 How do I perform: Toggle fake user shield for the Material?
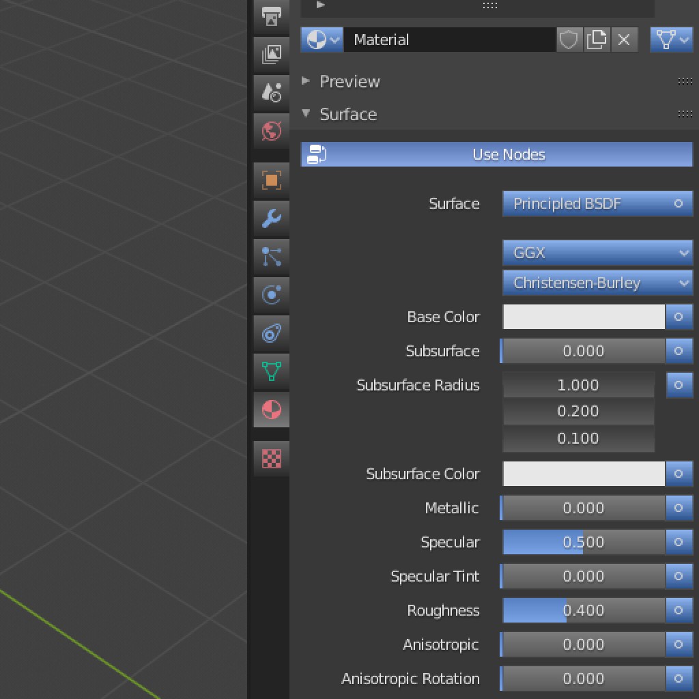pos(569,39)
